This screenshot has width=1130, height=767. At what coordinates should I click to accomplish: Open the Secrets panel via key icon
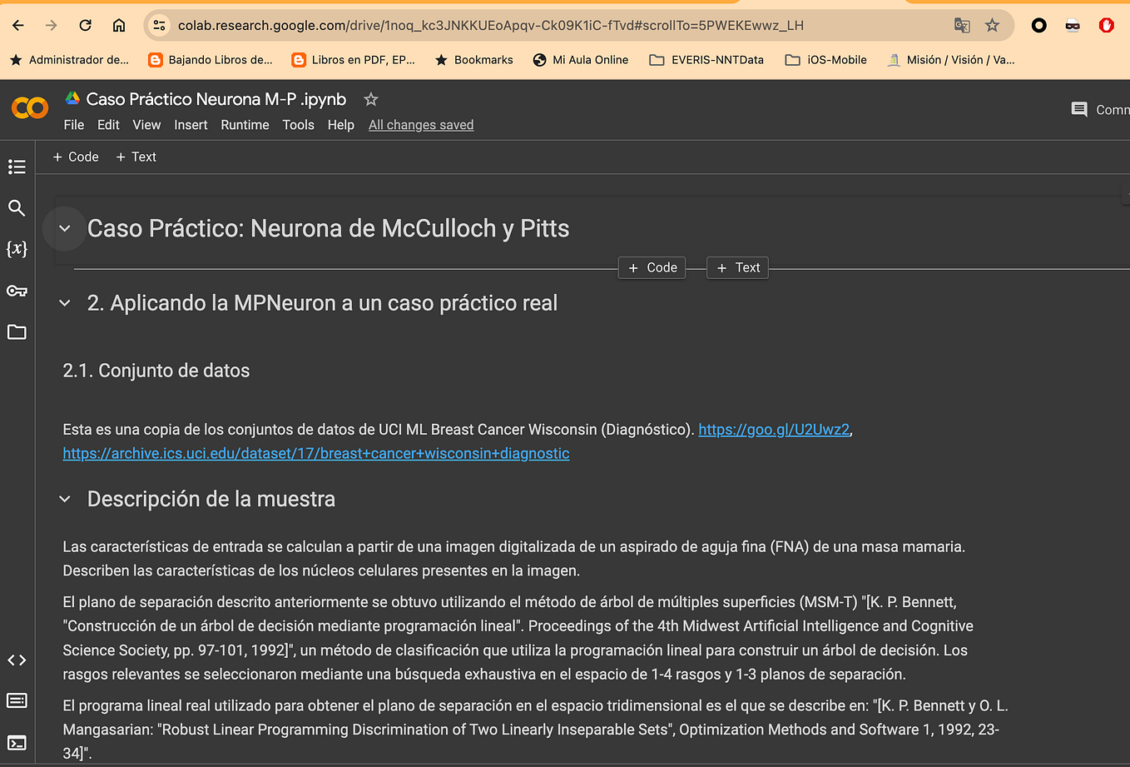click(x=17, y=290)
